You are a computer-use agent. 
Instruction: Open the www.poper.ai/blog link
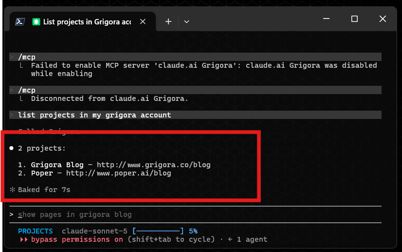tap(118, 173)
